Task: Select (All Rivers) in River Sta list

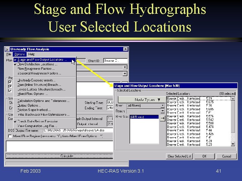Action: (144, 117)
